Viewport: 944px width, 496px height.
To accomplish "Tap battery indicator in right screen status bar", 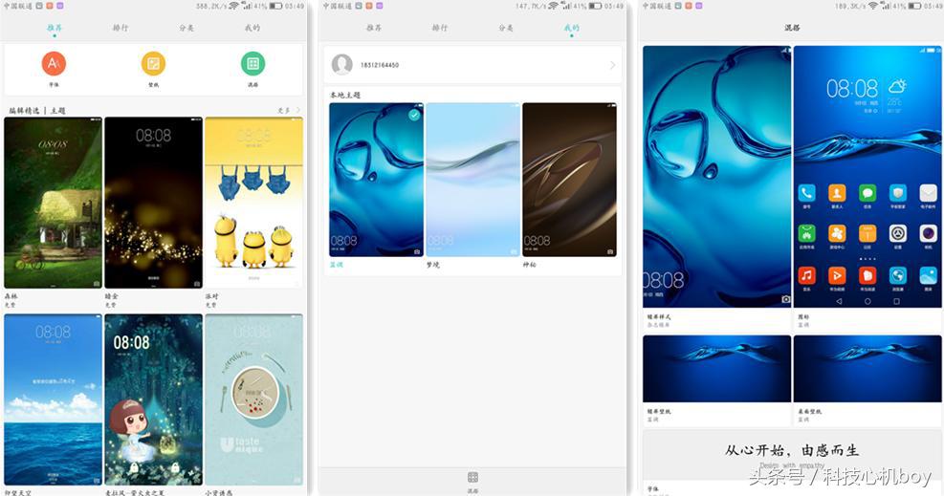I will (914, 6).
